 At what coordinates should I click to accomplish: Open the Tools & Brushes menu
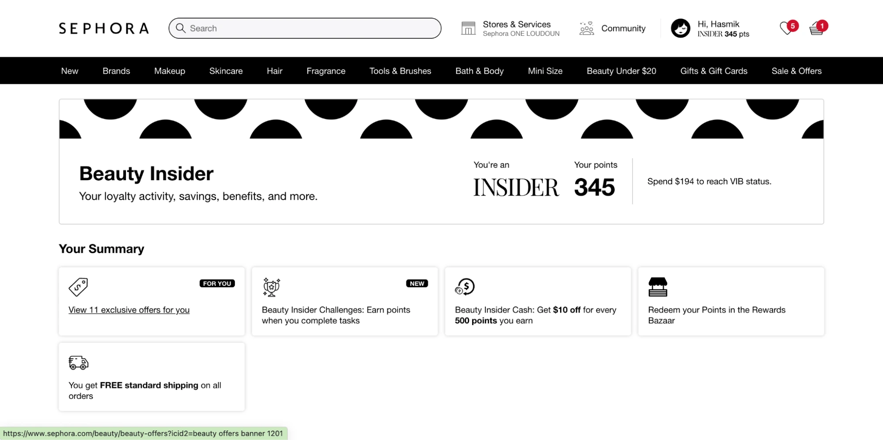pos(400,71)
